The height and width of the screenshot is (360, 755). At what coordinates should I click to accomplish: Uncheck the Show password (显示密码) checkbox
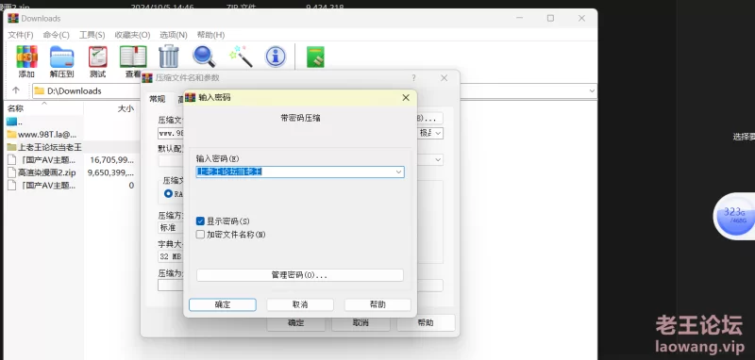201,221
